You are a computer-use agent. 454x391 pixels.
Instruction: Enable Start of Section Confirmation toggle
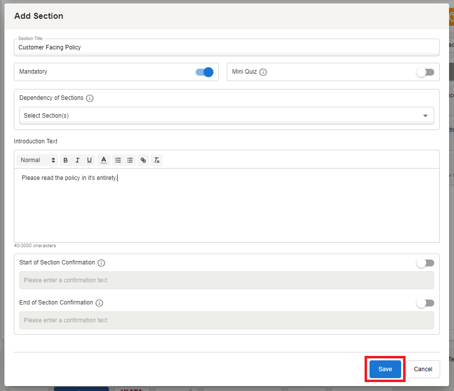pyautogui.click(x=425, y=263)
